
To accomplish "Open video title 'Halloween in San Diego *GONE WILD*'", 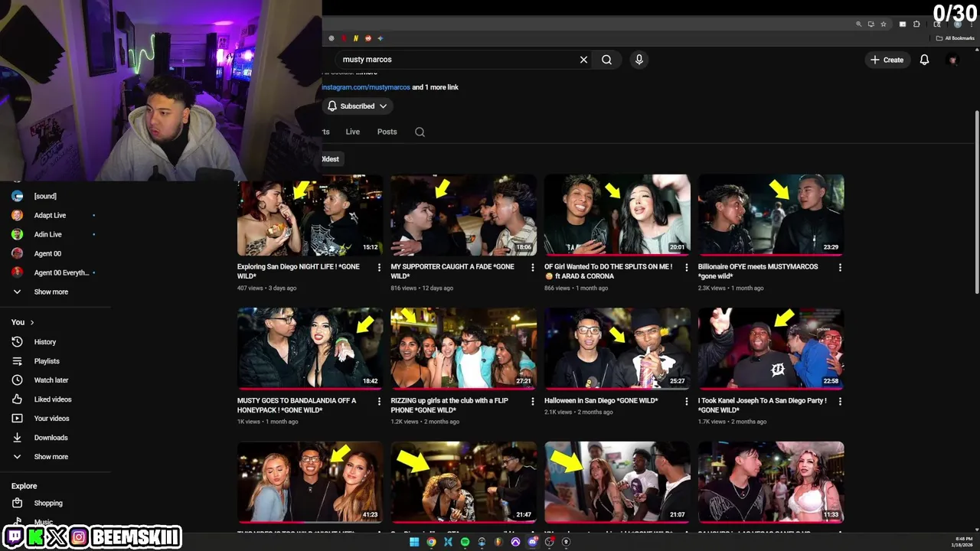I will (601, 400).
